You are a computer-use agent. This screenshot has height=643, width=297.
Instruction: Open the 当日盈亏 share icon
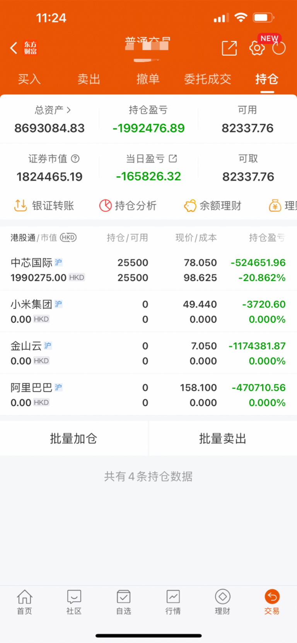173,158
